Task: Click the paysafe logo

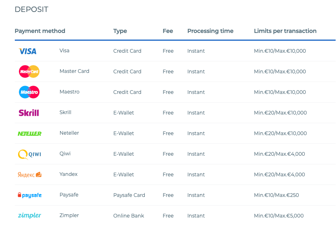Action: pos(30,195)
